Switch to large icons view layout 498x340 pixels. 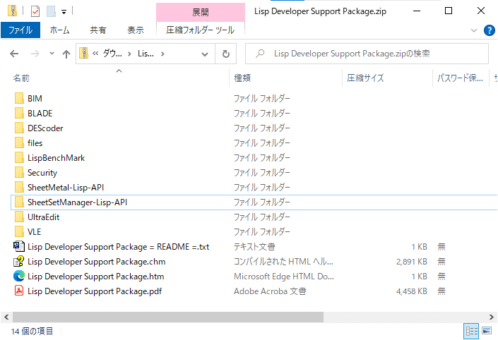487,331
